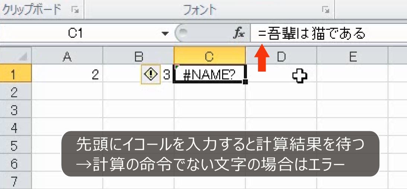Select column E header

352,56
